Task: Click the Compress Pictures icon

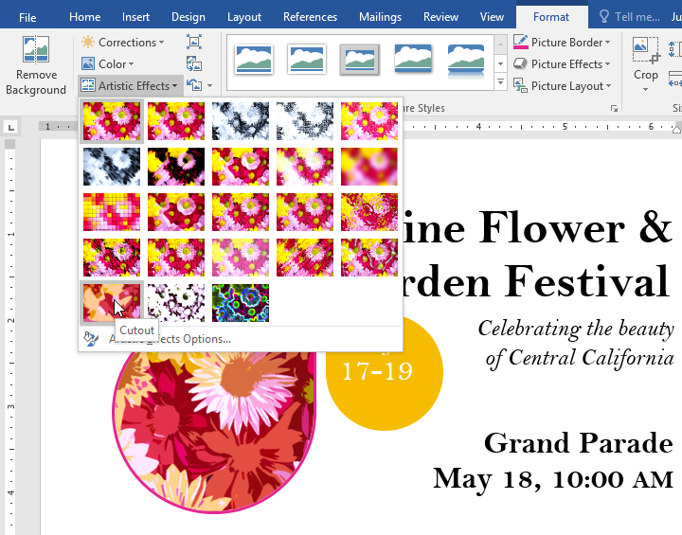Action: point(194,42)
